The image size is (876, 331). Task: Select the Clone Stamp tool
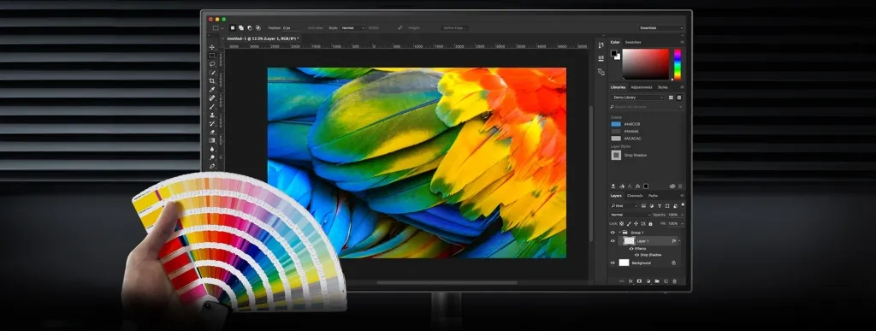[212, 115]
